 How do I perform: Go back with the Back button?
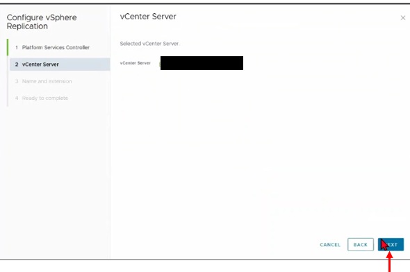click(361, 244)
